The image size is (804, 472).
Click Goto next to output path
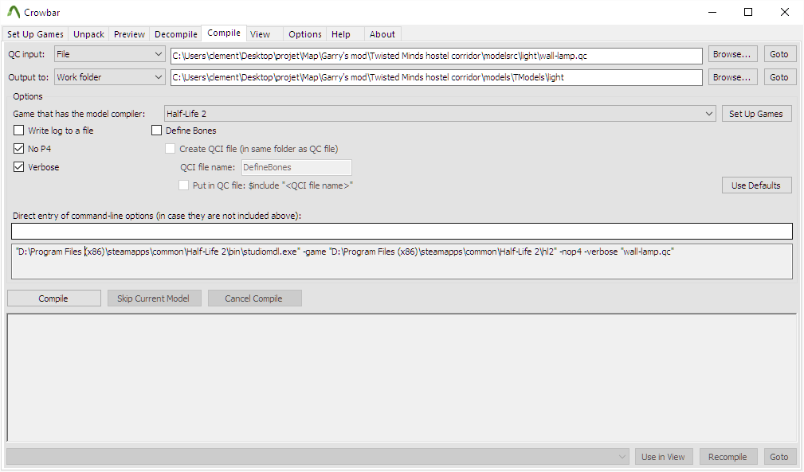(x=779, y=77)
